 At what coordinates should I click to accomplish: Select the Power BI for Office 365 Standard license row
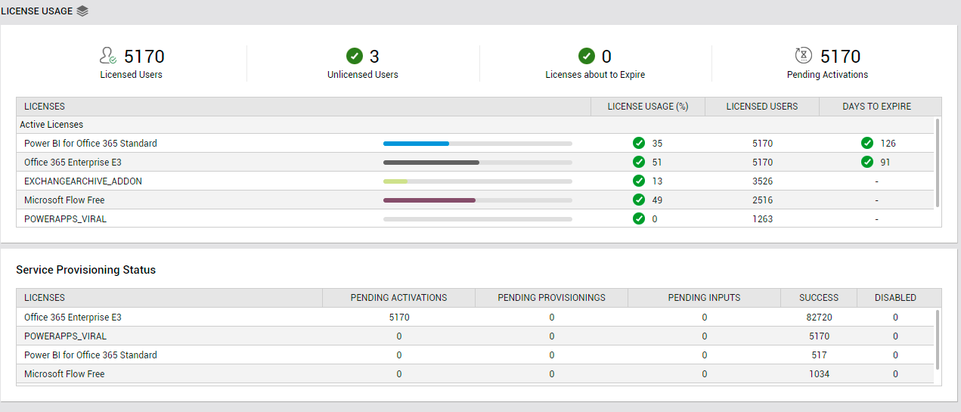[x=475, y=144]
